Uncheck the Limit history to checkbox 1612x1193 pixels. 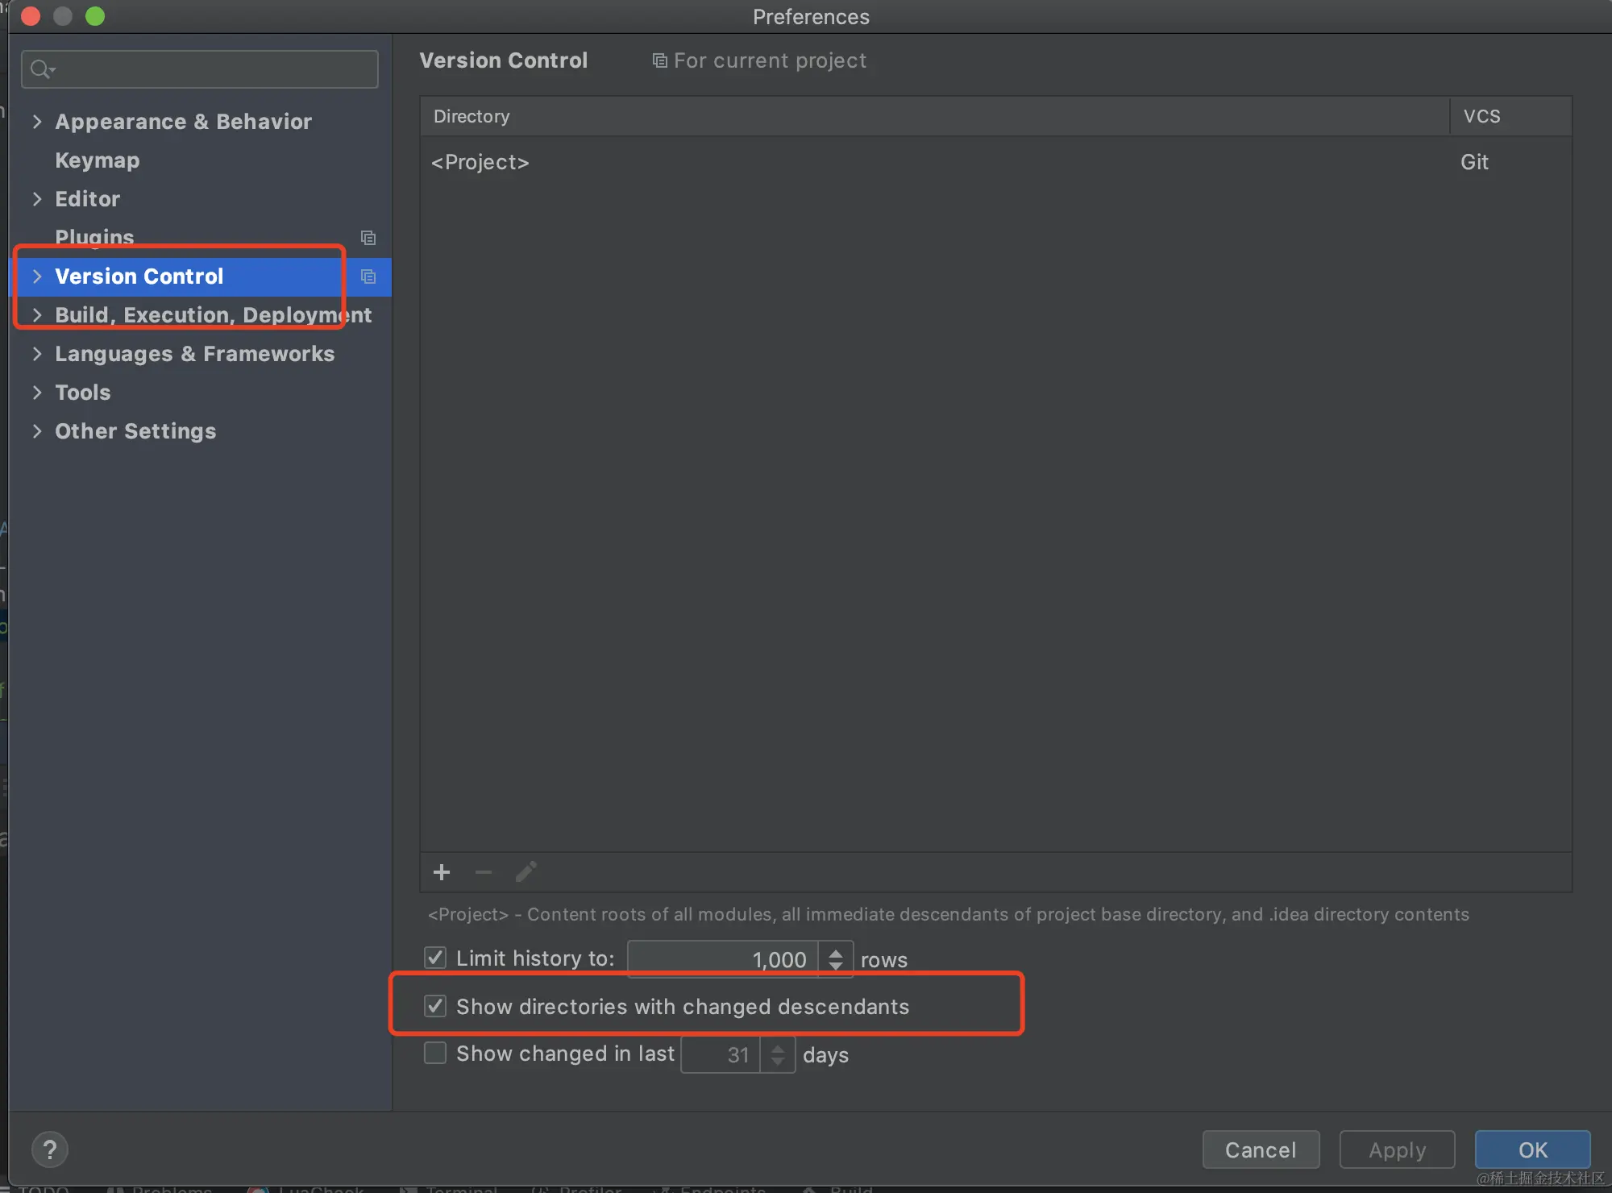pos(435,958)
